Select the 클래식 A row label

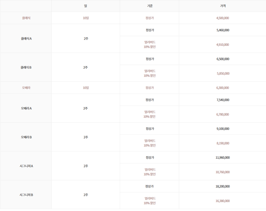click(26, 39)
